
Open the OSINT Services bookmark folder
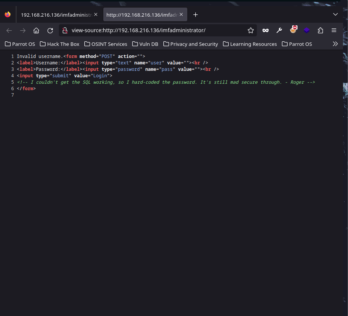coord(106,44)
